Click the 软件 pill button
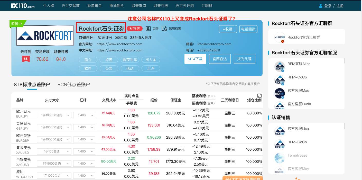 pos(88,68)
